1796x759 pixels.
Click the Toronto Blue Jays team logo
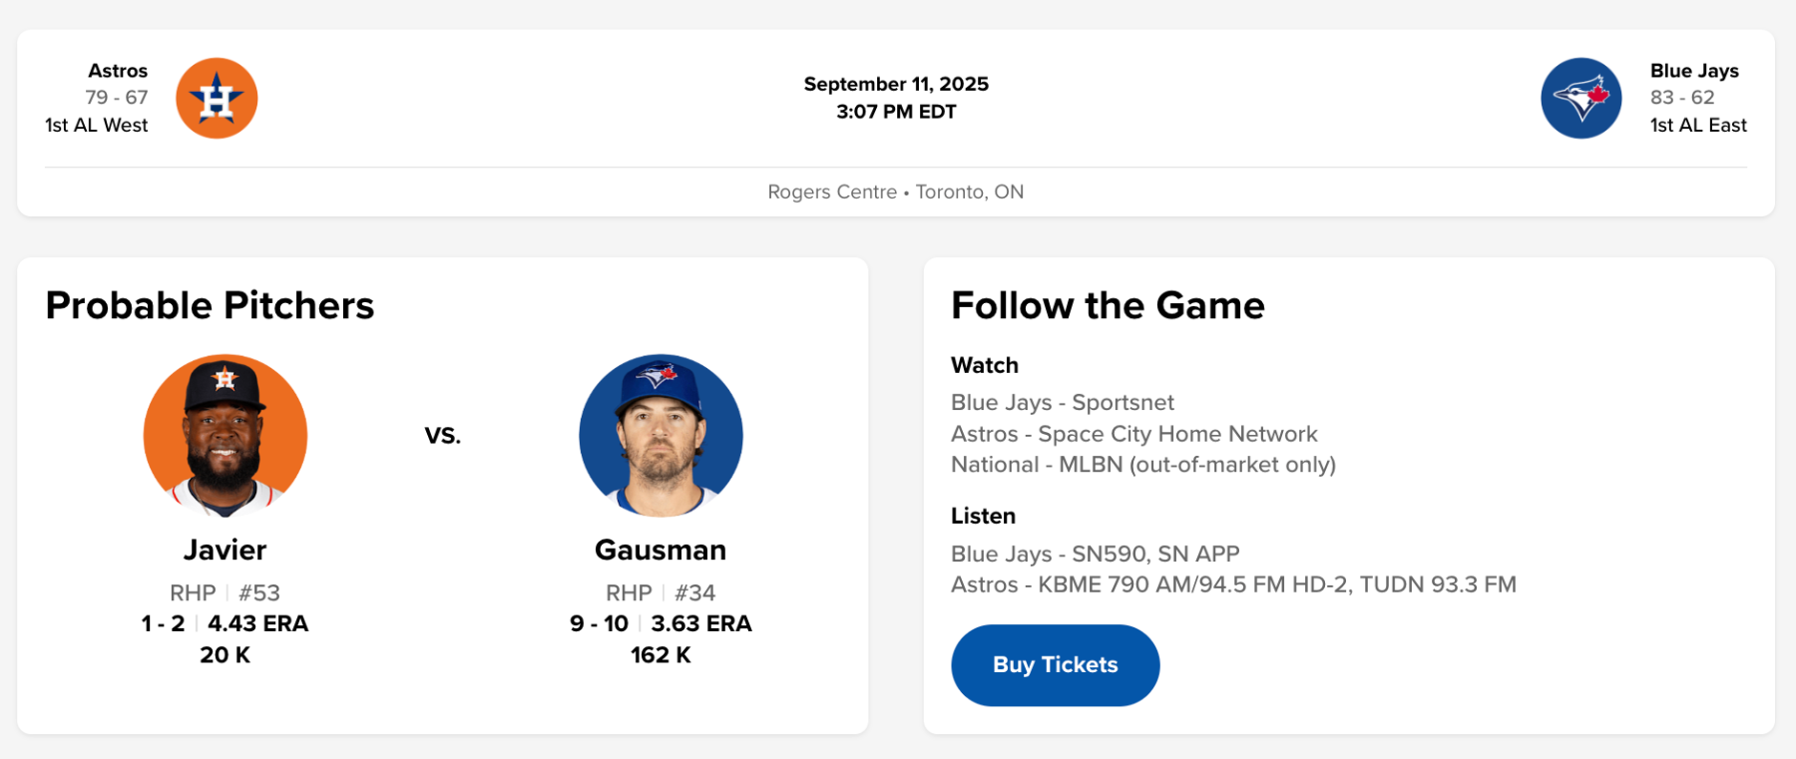pos(1580,98)
